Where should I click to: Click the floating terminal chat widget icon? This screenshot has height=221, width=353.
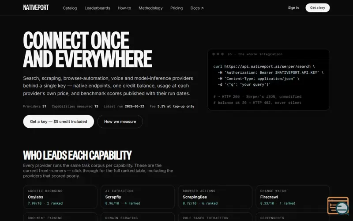click(338, 206)
